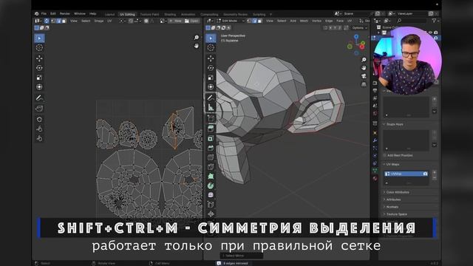Select the Rotate tool in UV editor toolbar
Screen dimensions: 473x266
[39, 68]
